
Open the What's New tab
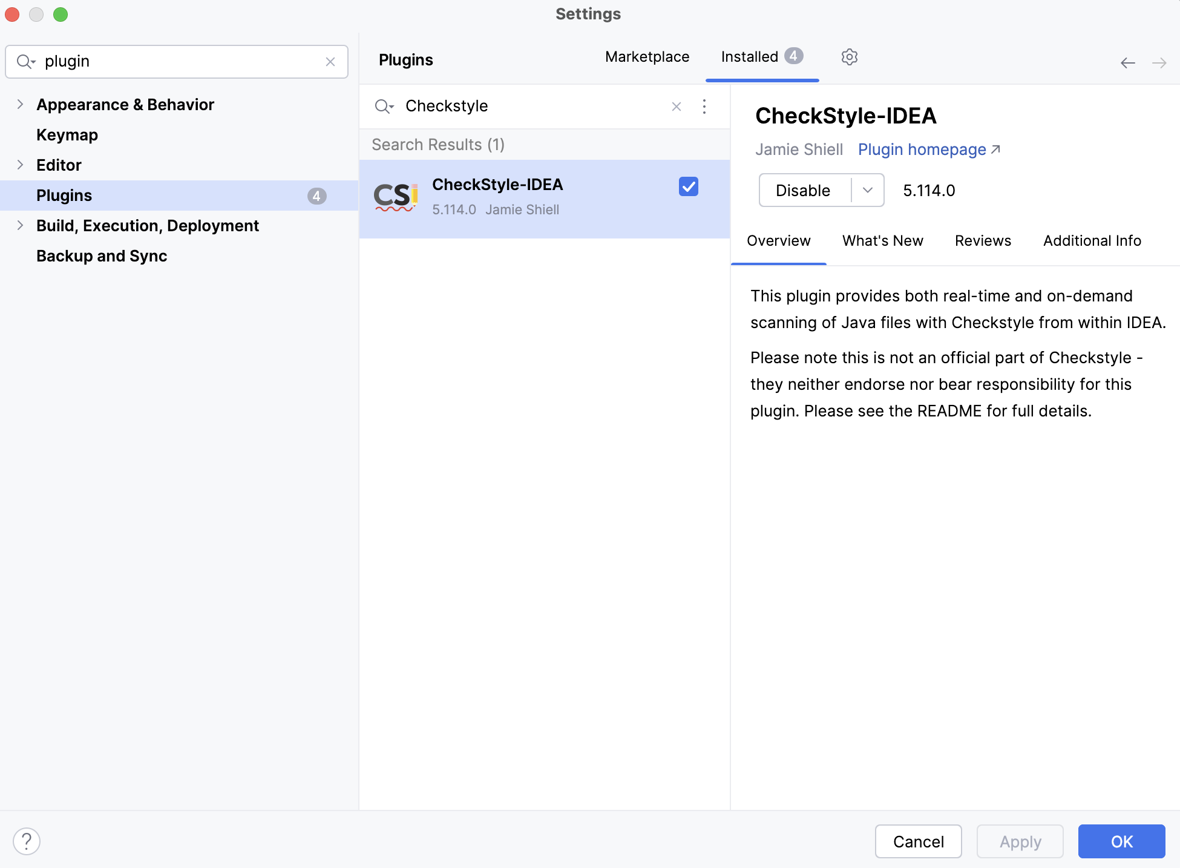(x=882, y=241)
